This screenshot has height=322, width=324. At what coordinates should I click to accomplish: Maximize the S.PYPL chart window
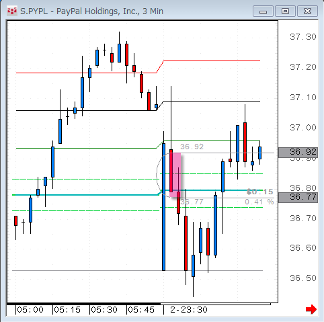click(285, 11)
